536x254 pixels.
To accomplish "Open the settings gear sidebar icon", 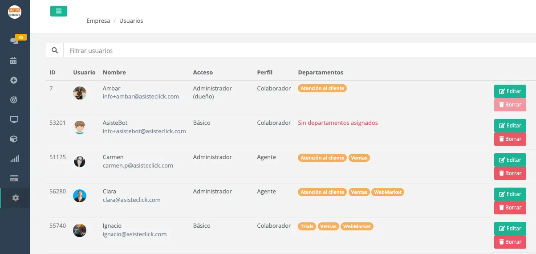I will [x=15, y=198].
